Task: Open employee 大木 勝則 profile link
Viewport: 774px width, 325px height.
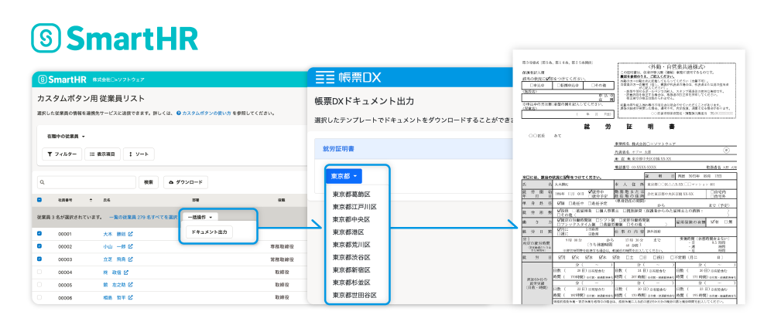Action: pyautogui.click(x=114, y=234)
